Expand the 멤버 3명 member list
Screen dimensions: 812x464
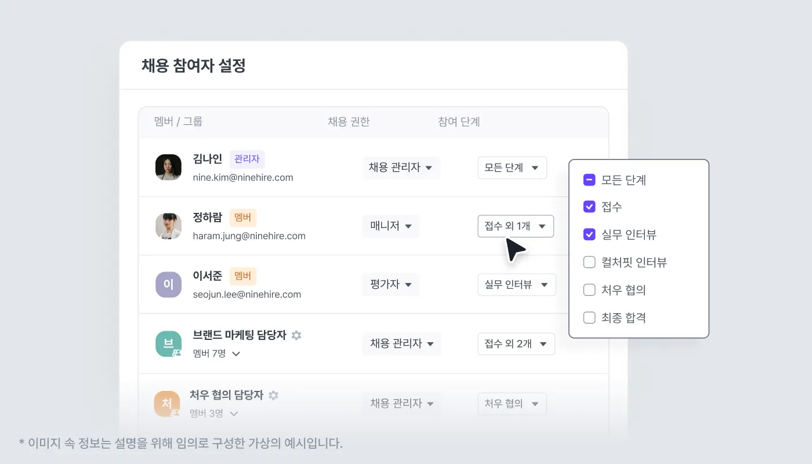click(214, 414)
